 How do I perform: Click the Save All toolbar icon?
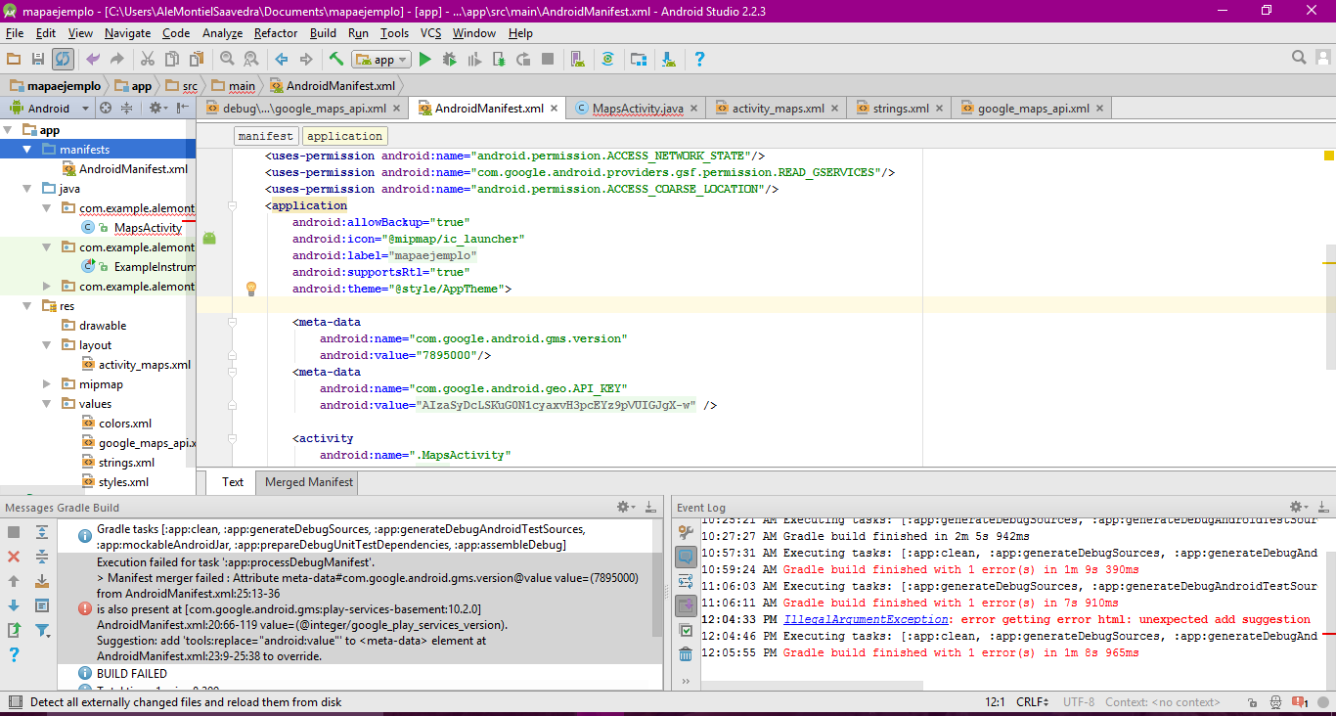pyautogui.click(x=38, y=60)
